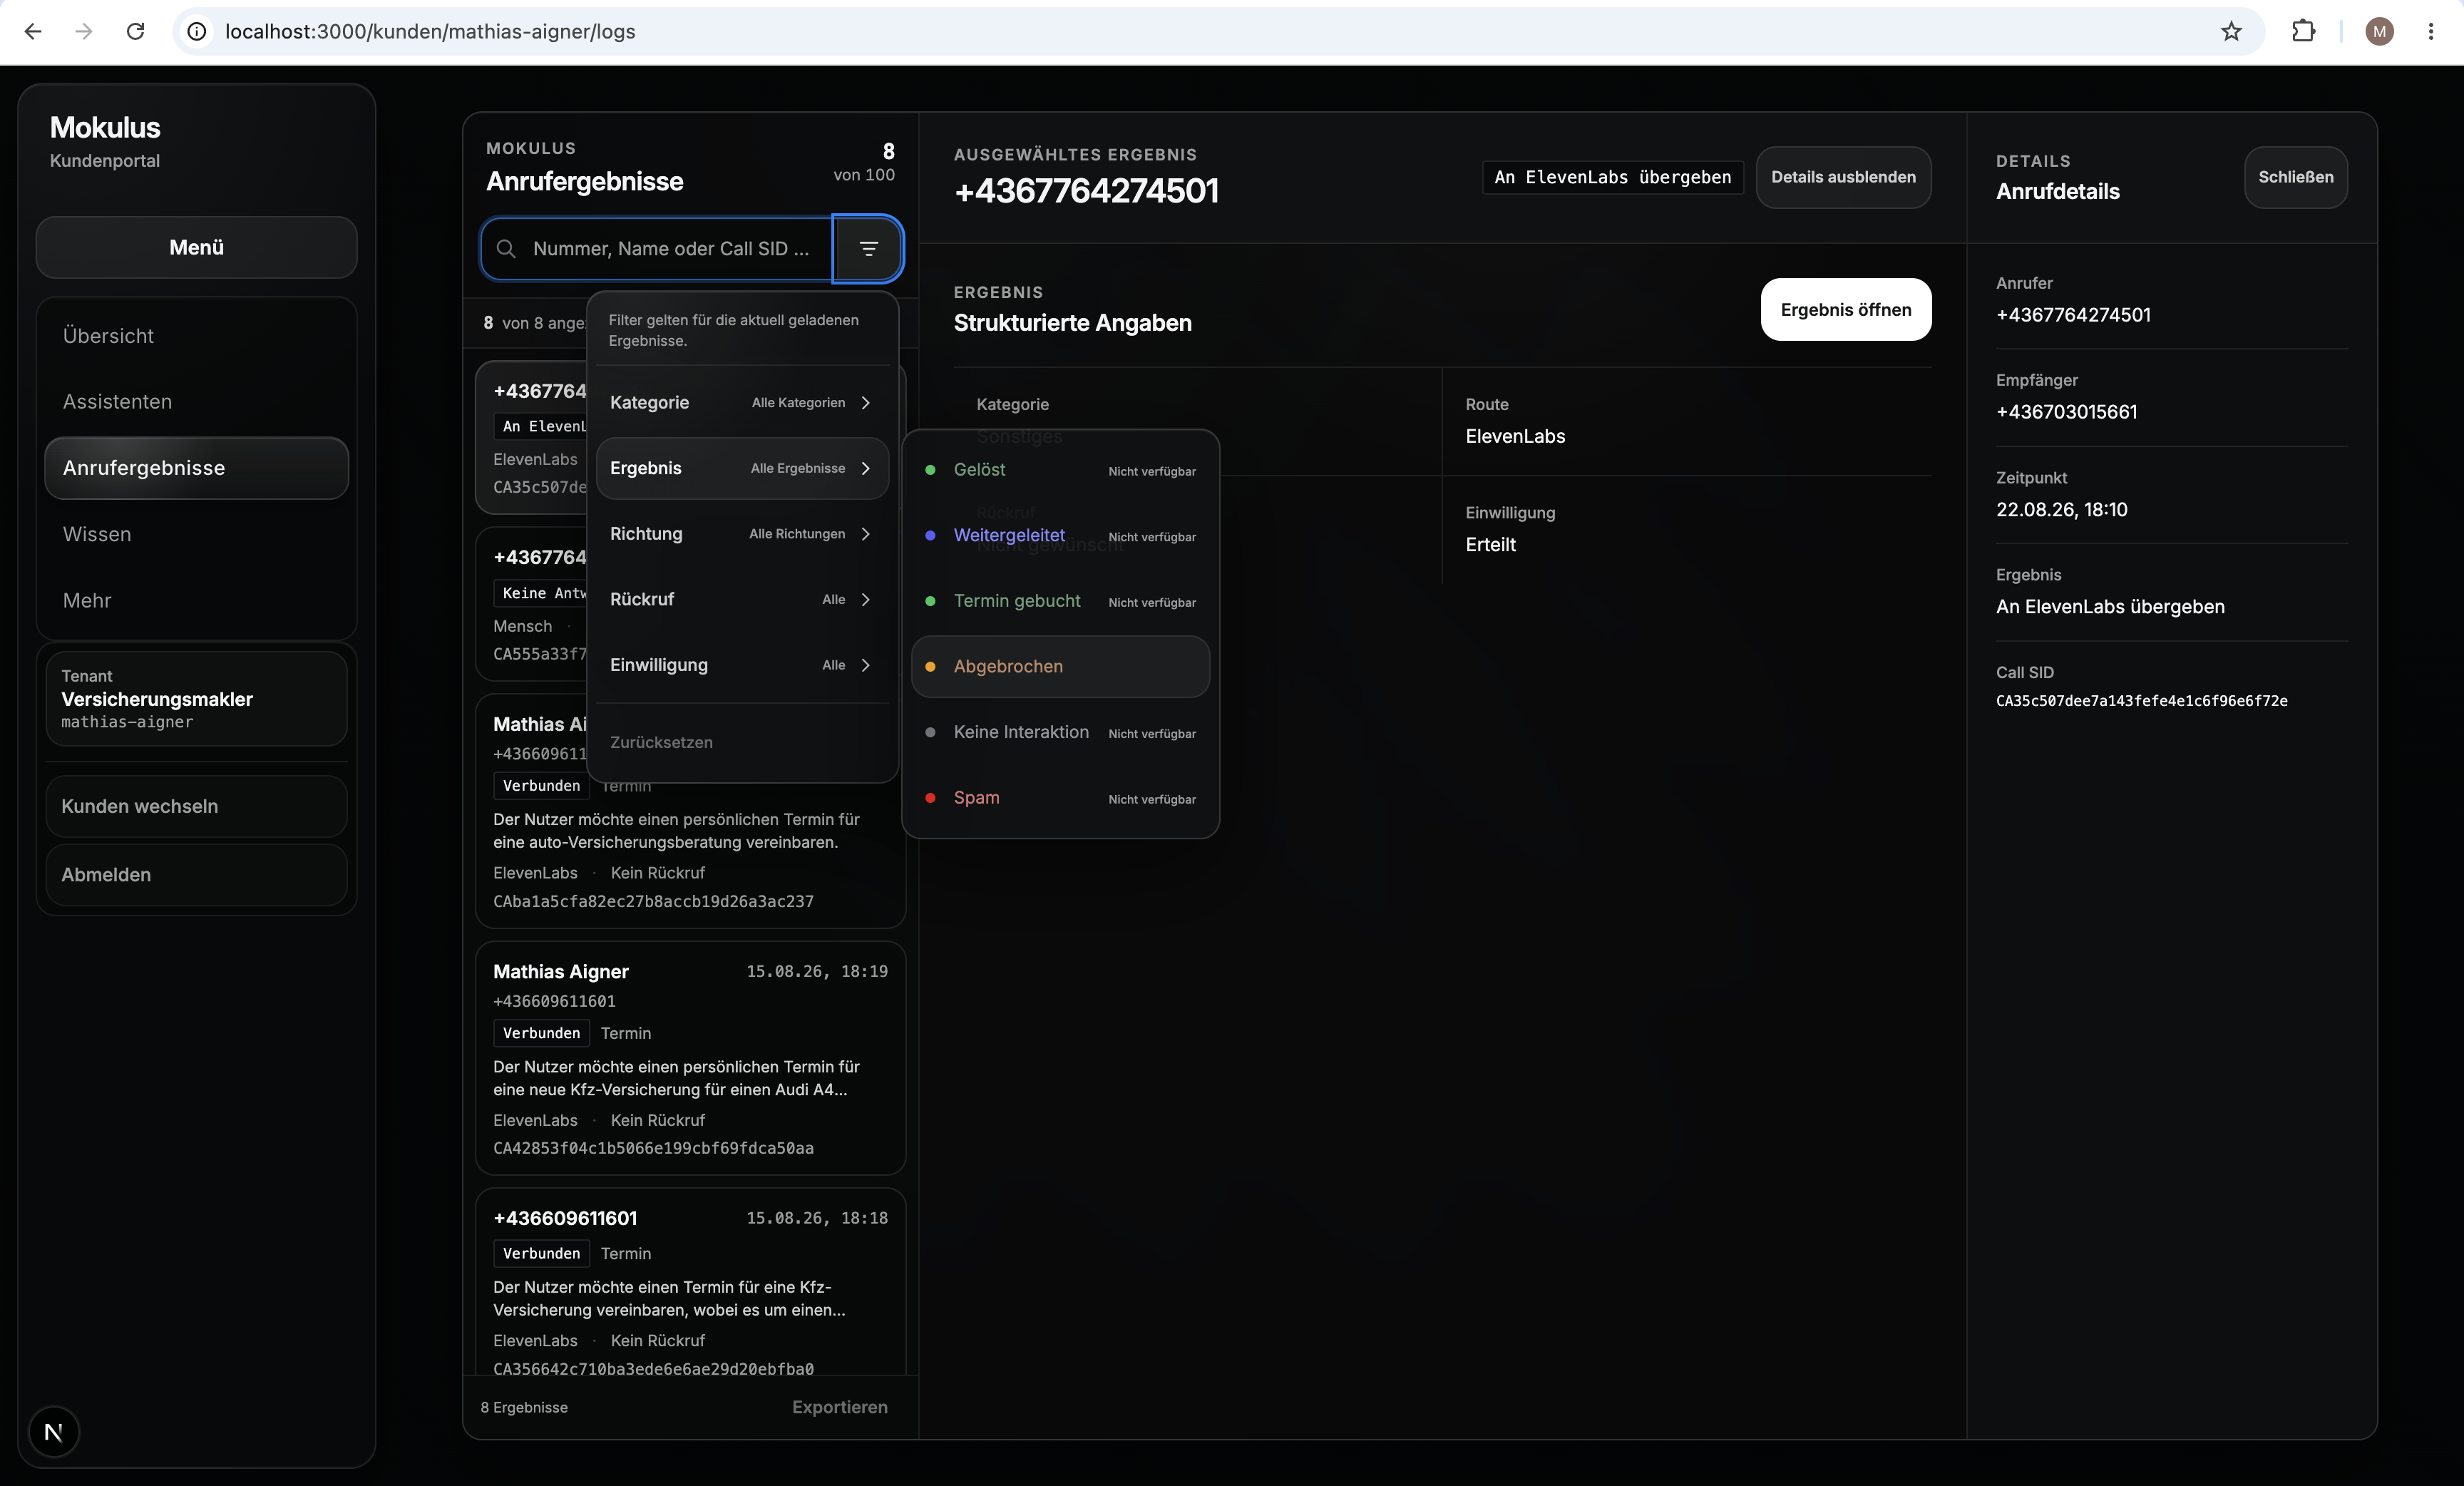
Task: Focus the Nummer, Name oder Call SID search field
Action: (657, 248)
